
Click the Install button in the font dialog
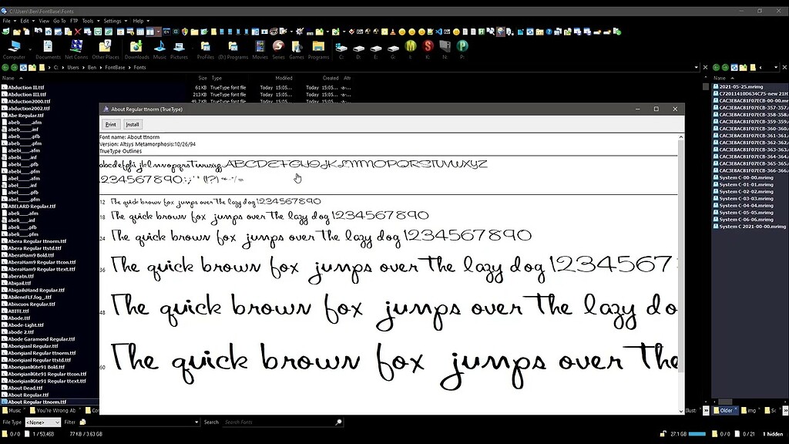[132, 123]
